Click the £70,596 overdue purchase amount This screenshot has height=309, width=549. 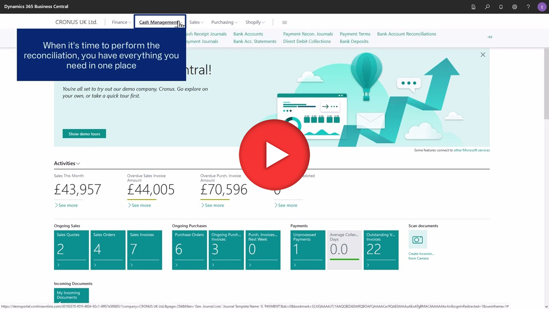click(224, 189)
